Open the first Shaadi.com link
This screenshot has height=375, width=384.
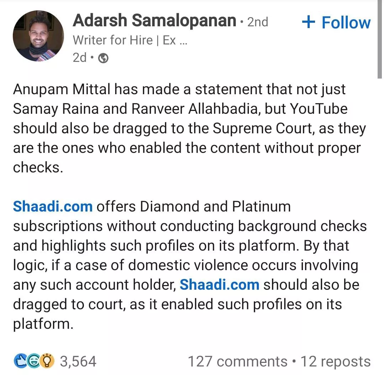tap(53, 207)
